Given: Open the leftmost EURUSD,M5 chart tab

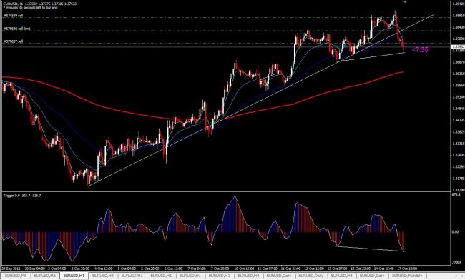Looking at the screenshot, I should (16, 276).
